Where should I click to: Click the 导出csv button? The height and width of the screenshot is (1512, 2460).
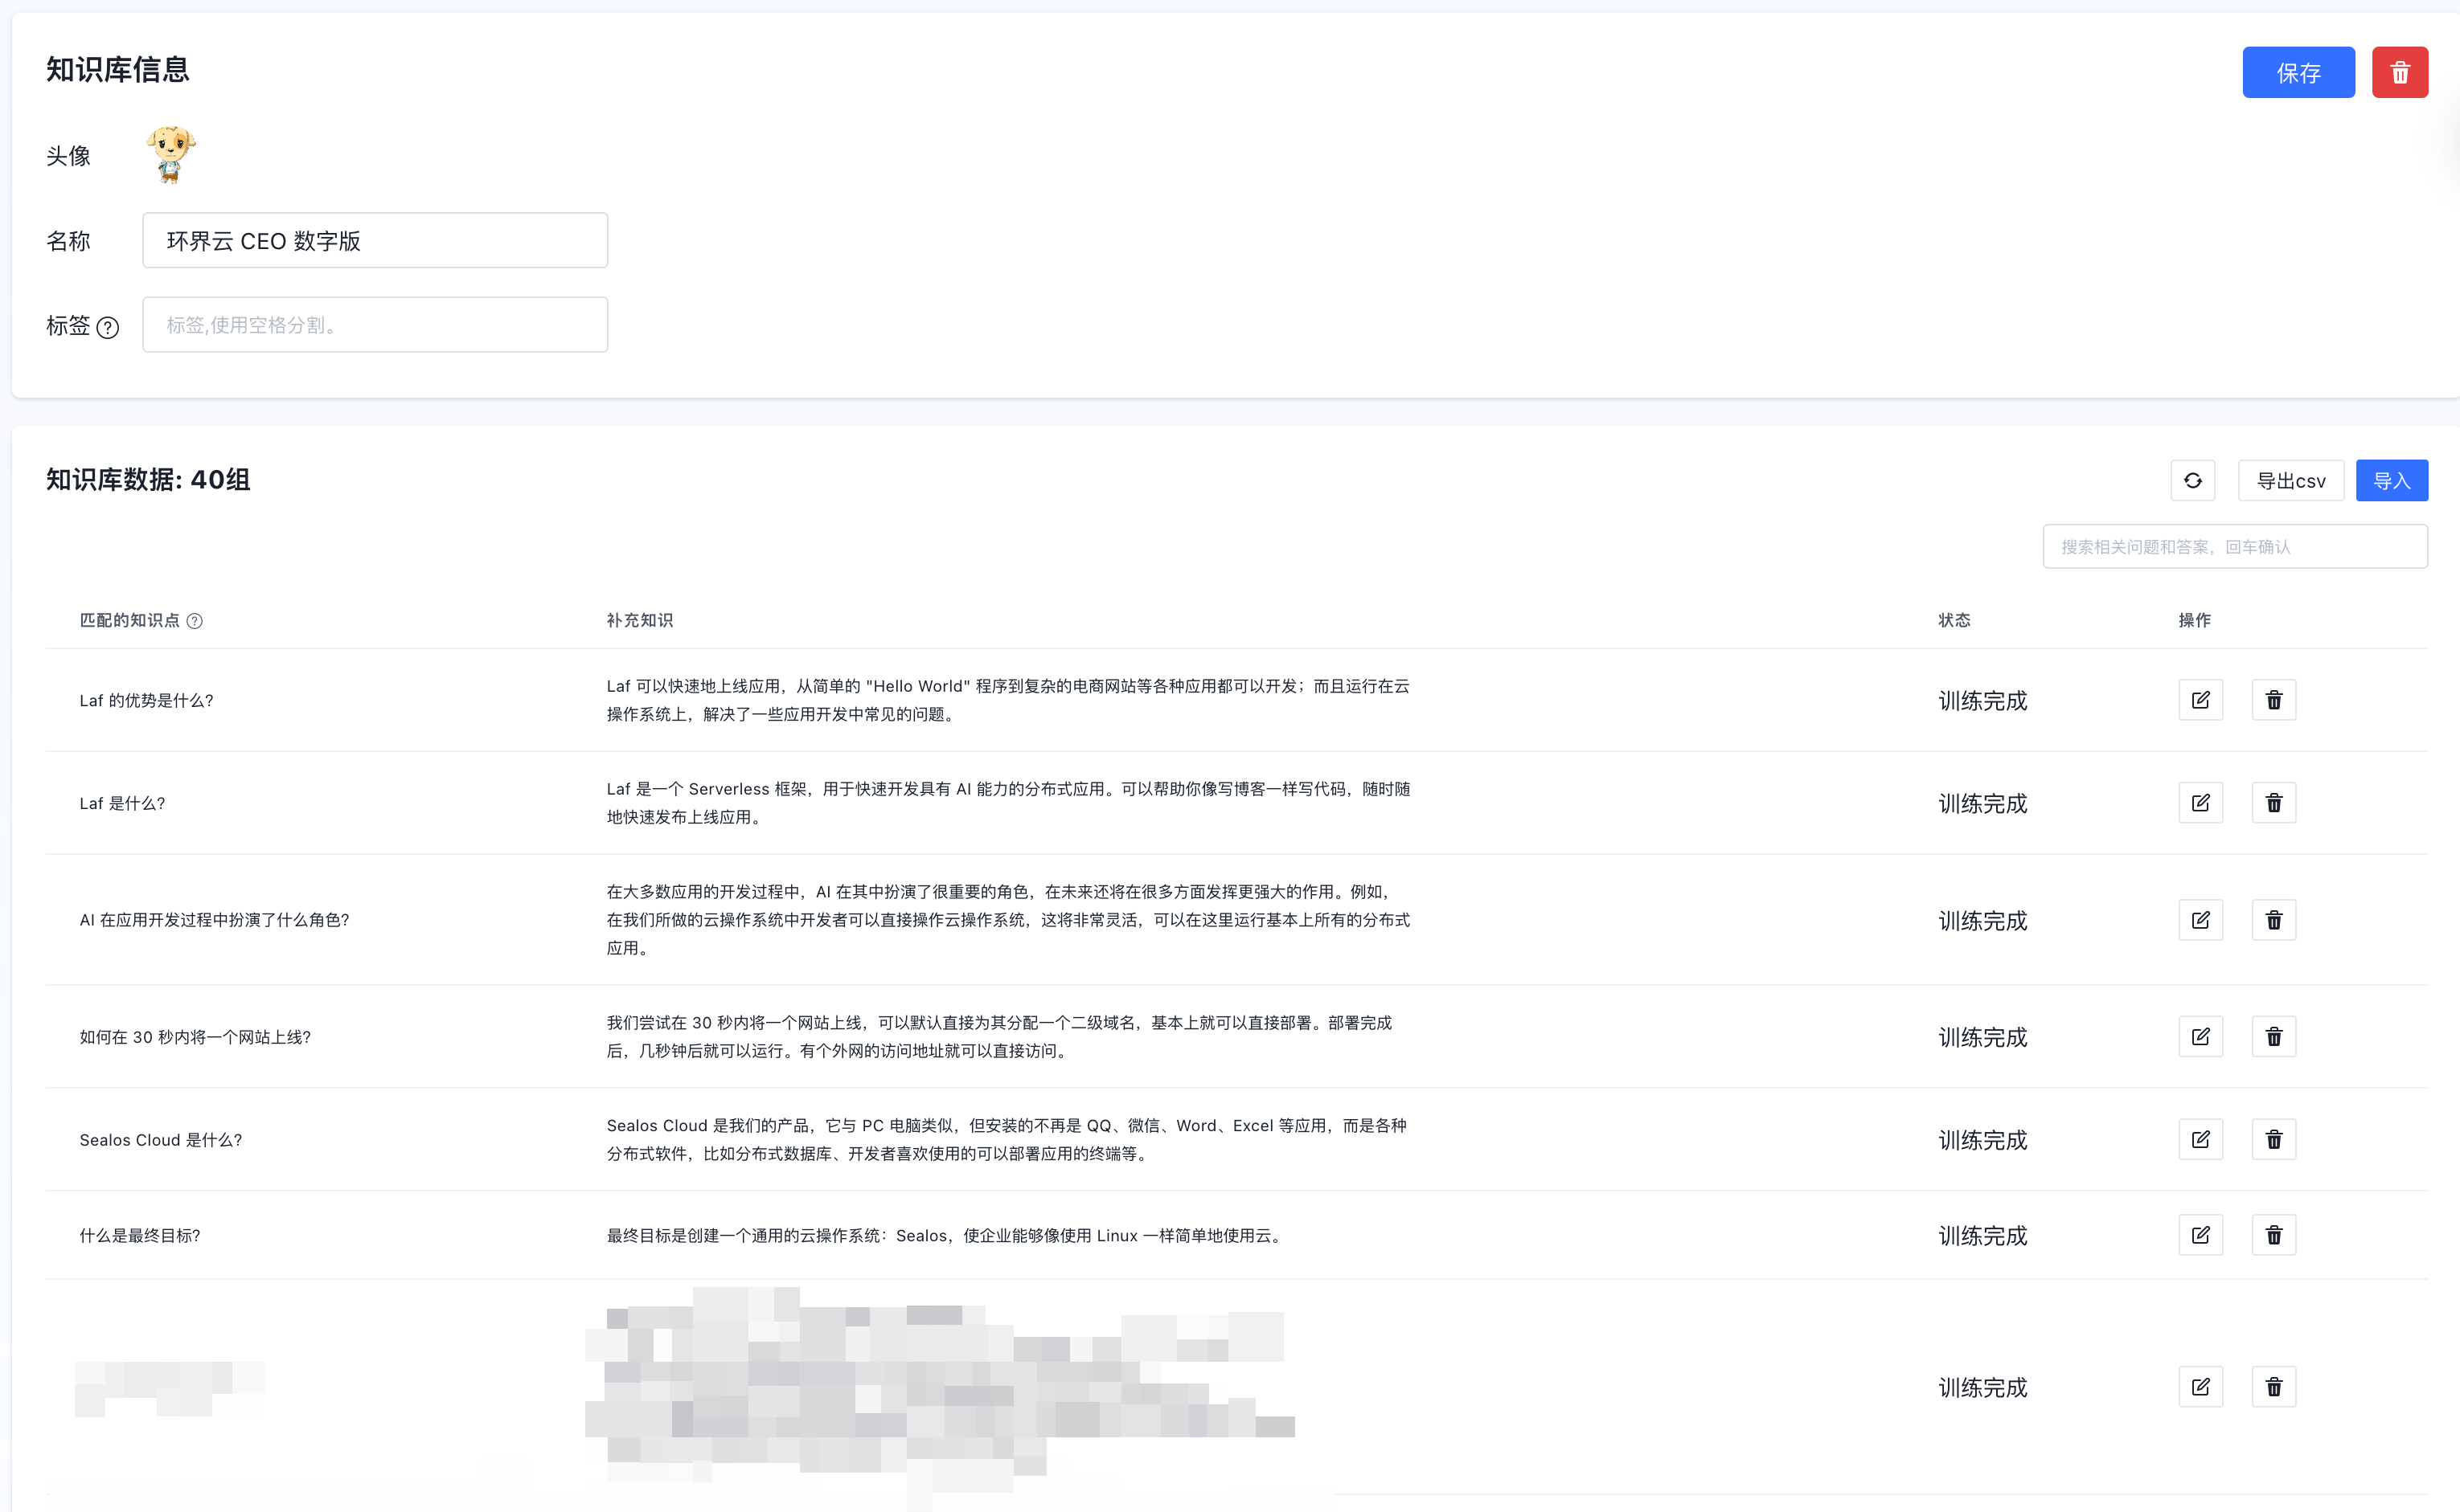(2290, 481)
